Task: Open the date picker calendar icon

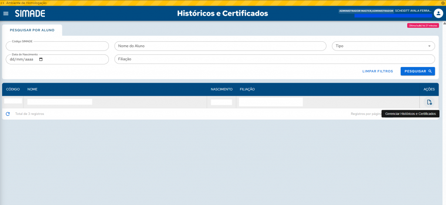Action: click(x=41, y=59)
